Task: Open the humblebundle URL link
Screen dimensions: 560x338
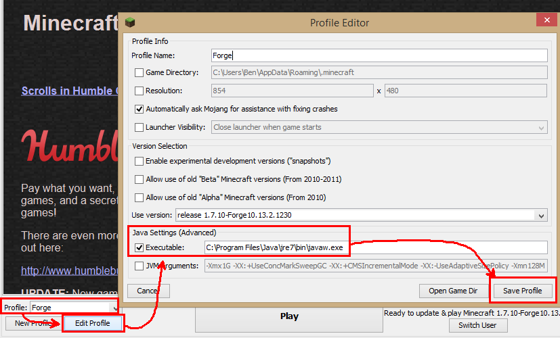Action: [x=69, y=270]
